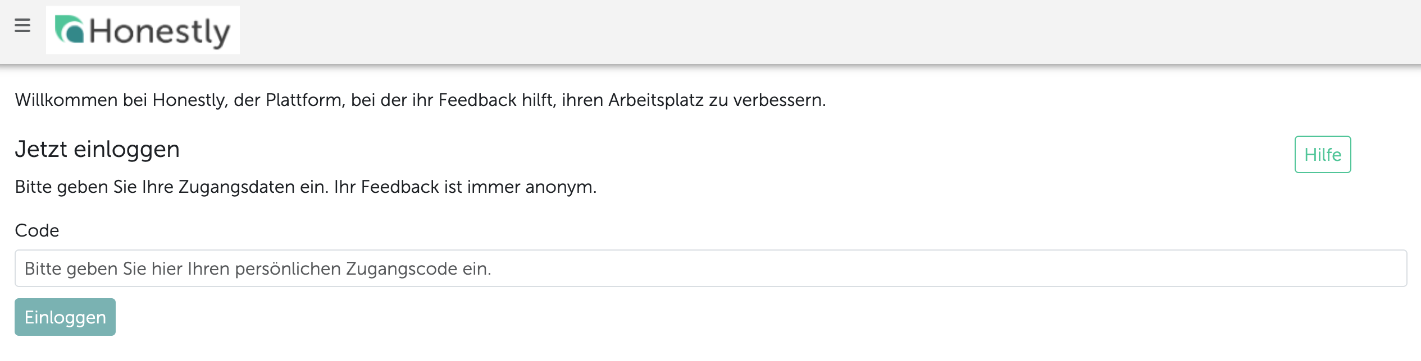
Task: Open the hamburger navigation menu
Action: [22, 25]
